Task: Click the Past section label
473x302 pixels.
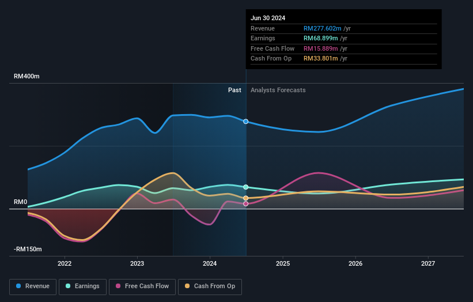Action: tap(234, 90)
